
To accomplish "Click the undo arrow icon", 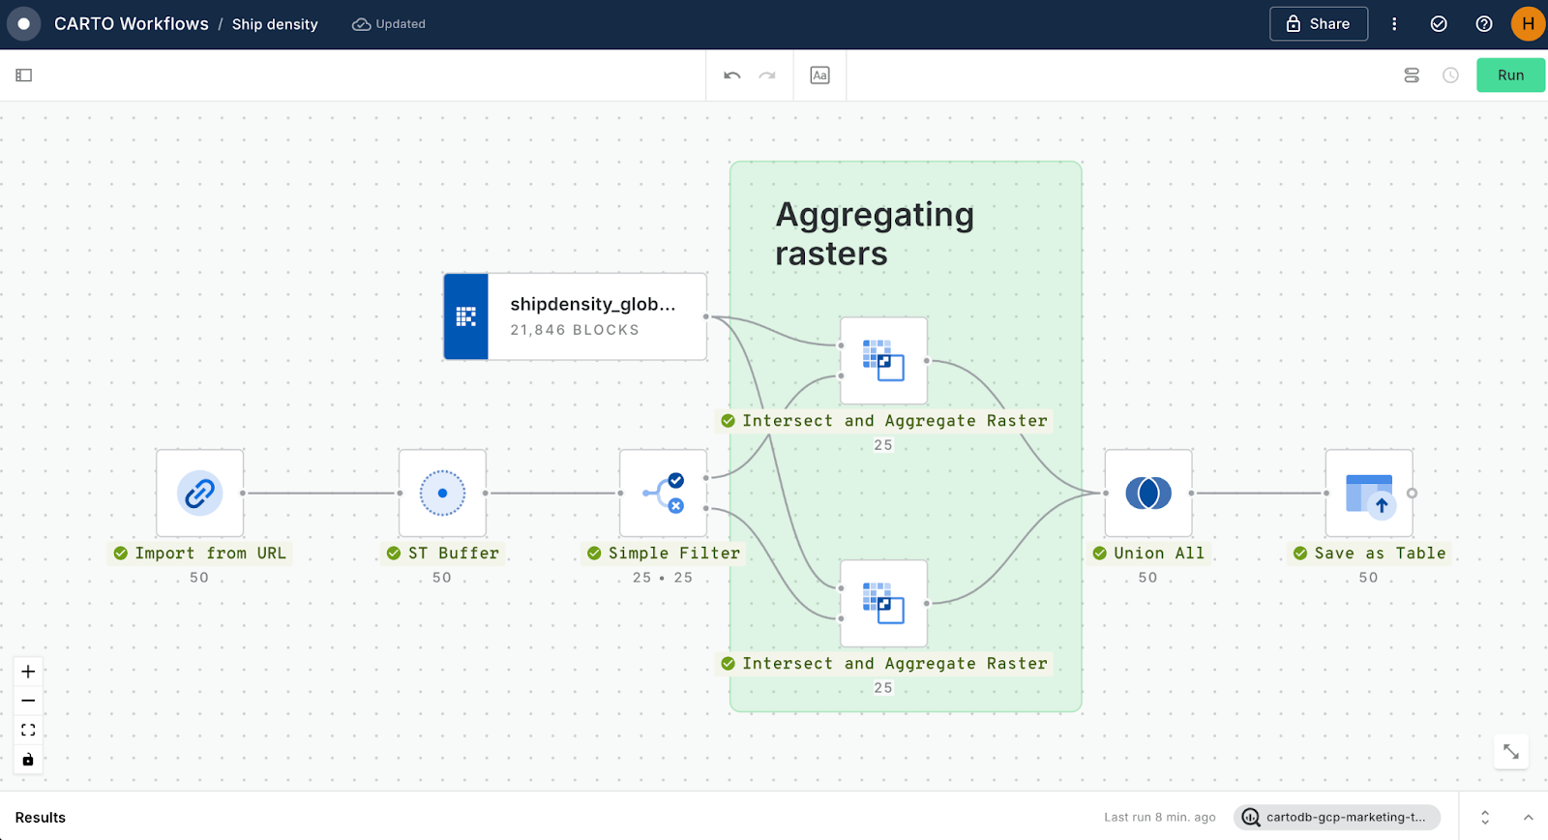I will pyautogui.click(x=732, y=75).
